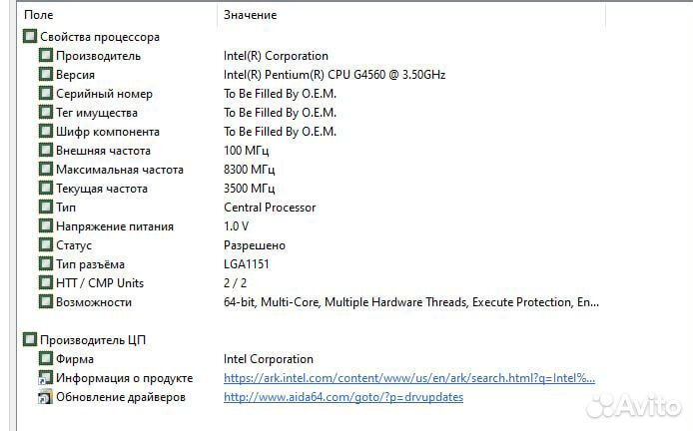Click the '3500 МГц' value
The width and height of the screenshot is (693, 431).
(250, 189)
